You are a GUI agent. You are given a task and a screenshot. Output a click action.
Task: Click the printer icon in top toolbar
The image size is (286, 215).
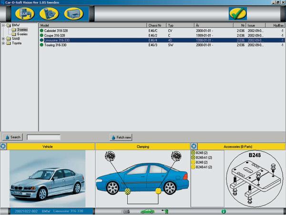pyautogui.click(x=74, y=13)
